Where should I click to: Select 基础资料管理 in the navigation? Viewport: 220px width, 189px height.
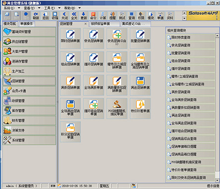[29, 32]
